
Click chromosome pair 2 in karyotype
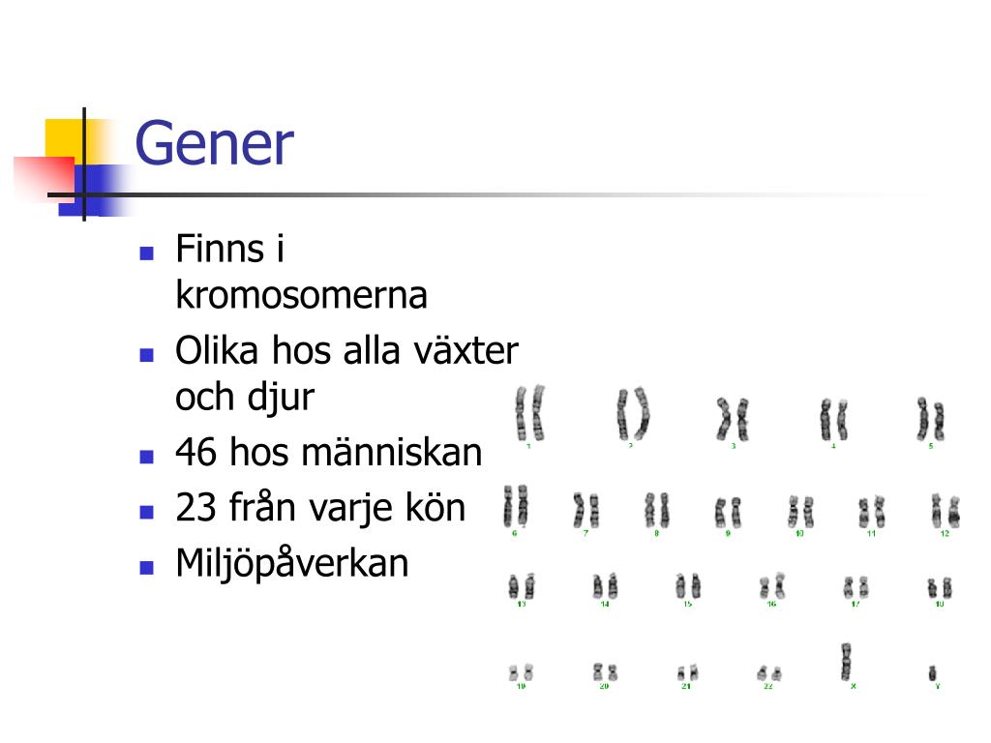point(633,414)
